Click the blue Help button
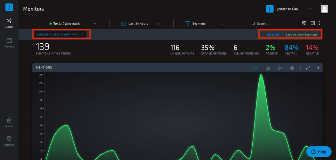Viewport: 336px width, 160px height. tap(319, 152)
